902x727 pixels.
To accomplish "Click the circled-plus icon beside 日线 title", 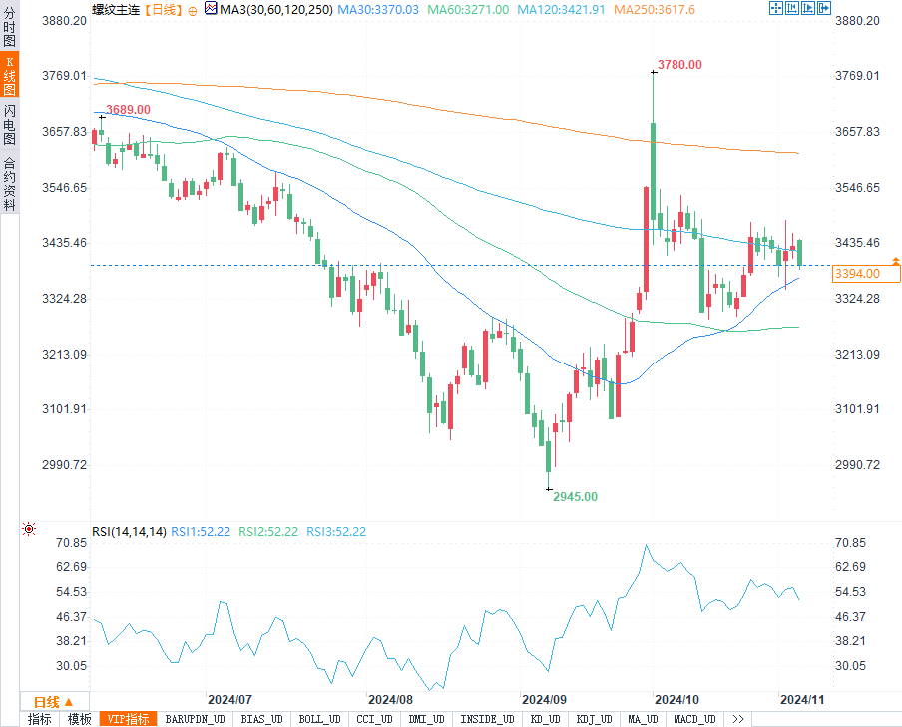I will pyautogui.click(x=193, y=9).
